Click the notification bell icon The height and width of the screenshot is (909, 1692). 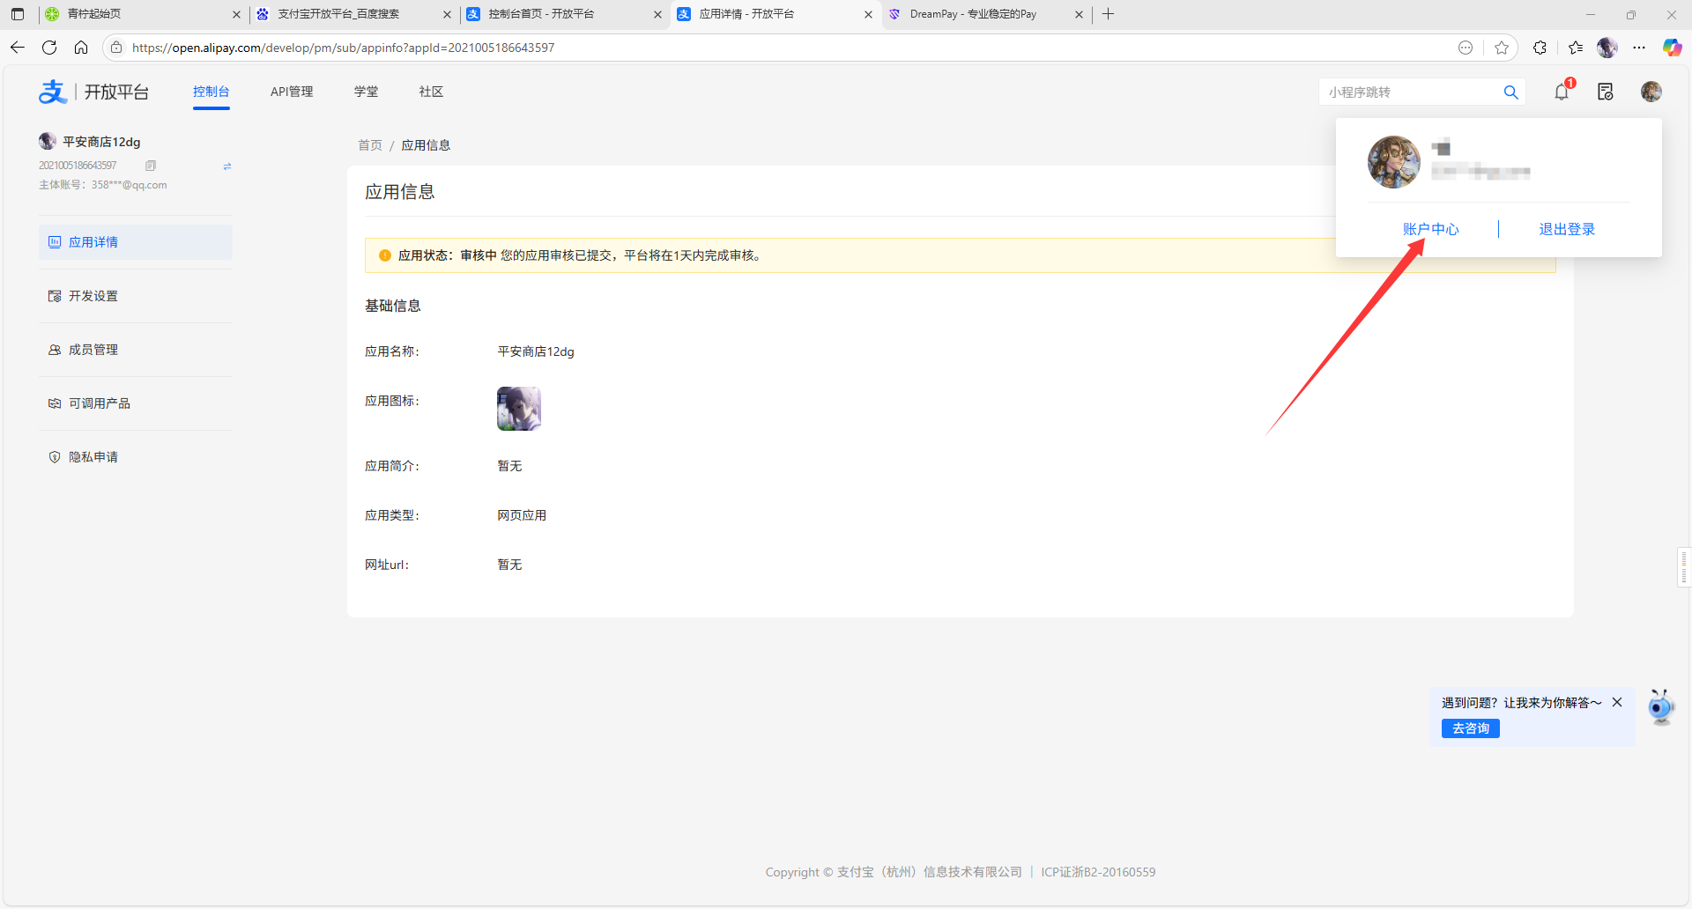pos(1562,92)
